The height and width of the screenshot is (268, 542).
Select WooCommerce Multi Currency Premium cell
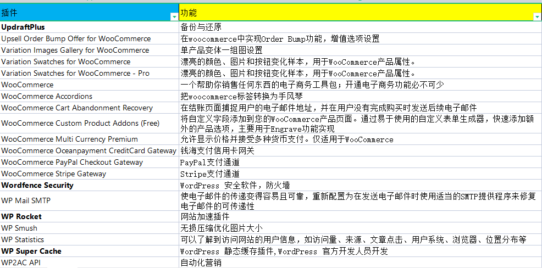89,139
